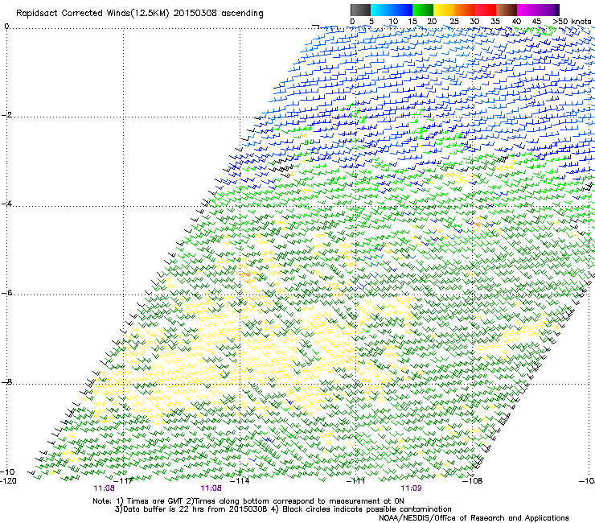Screen dimensions: 595x523
Task: Click the legend scale label "35"
Action: coord(495,22)
